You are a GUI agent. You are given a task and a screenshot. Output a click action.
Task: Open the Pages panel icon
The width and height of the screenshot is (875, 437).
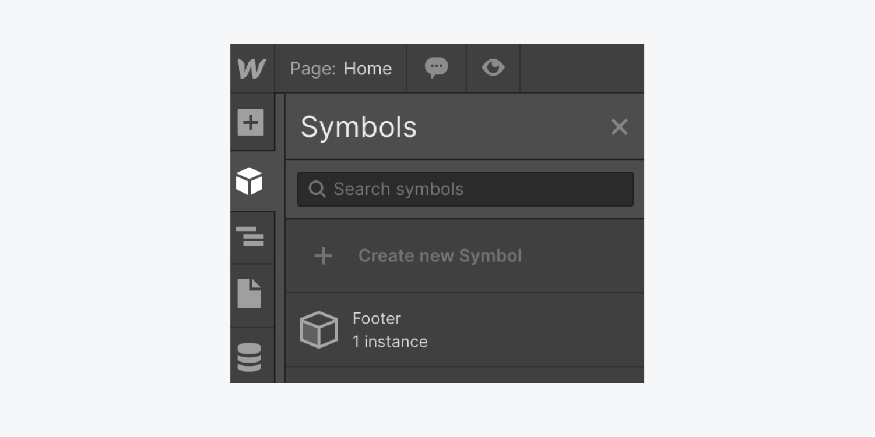(250, 293)
